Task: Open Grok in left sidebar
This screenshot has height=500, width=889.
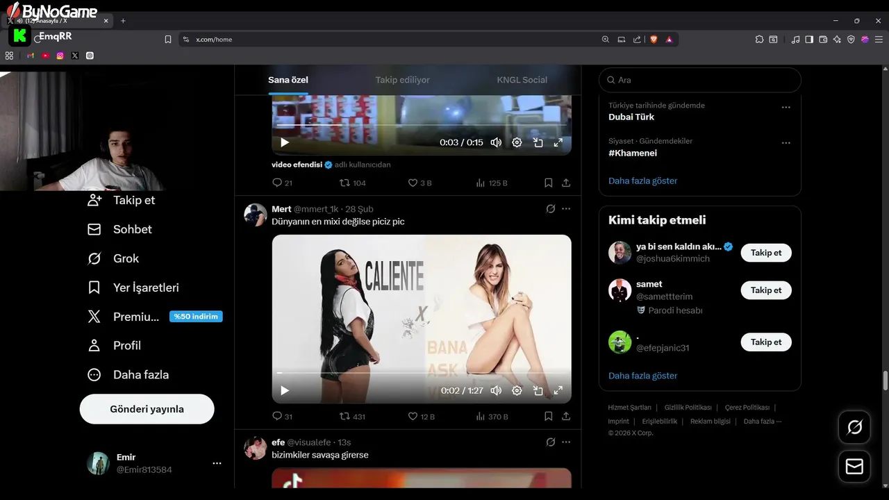Action: click(x=113, y=258)
